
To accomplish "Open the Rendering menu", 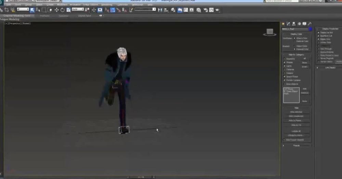I will point(107,4).
